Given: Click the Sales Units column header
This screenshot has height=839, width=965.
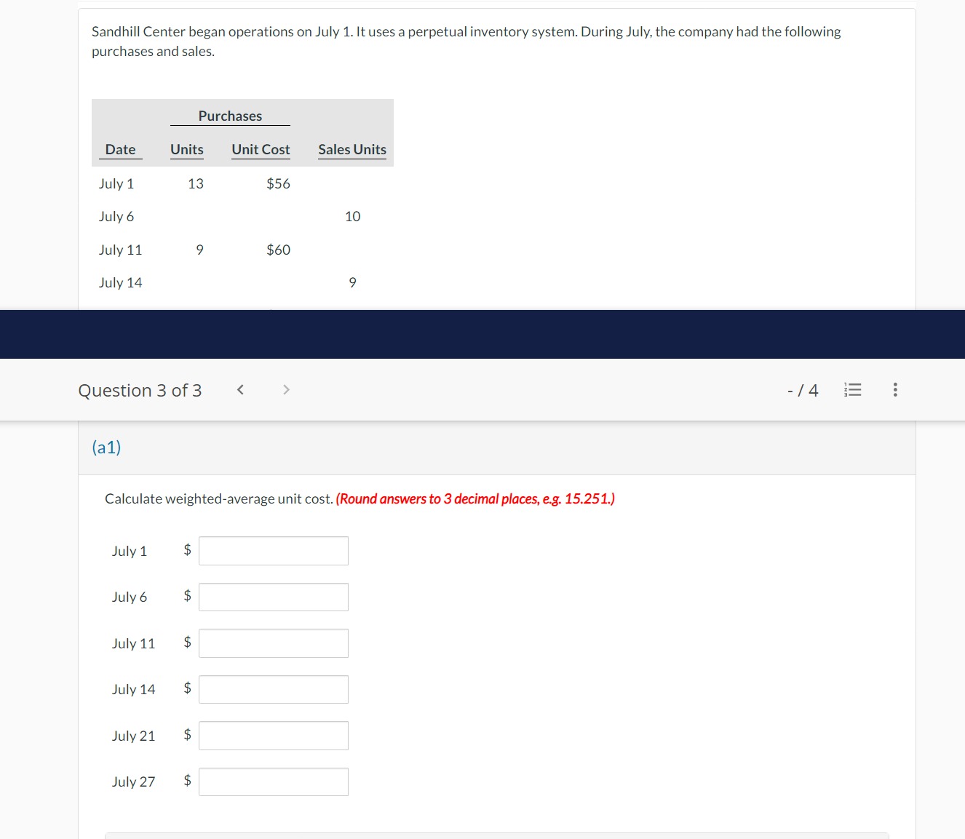Looking at the screenshot, I should [x=352, y=149].
